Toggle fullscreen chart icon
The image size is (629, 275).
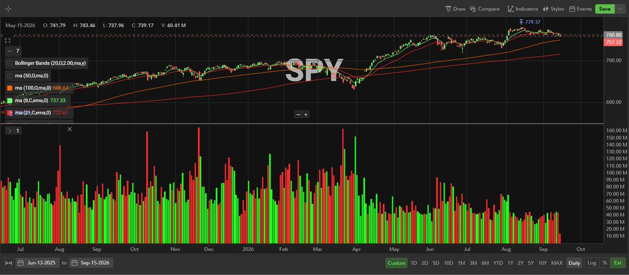point(8,40)
